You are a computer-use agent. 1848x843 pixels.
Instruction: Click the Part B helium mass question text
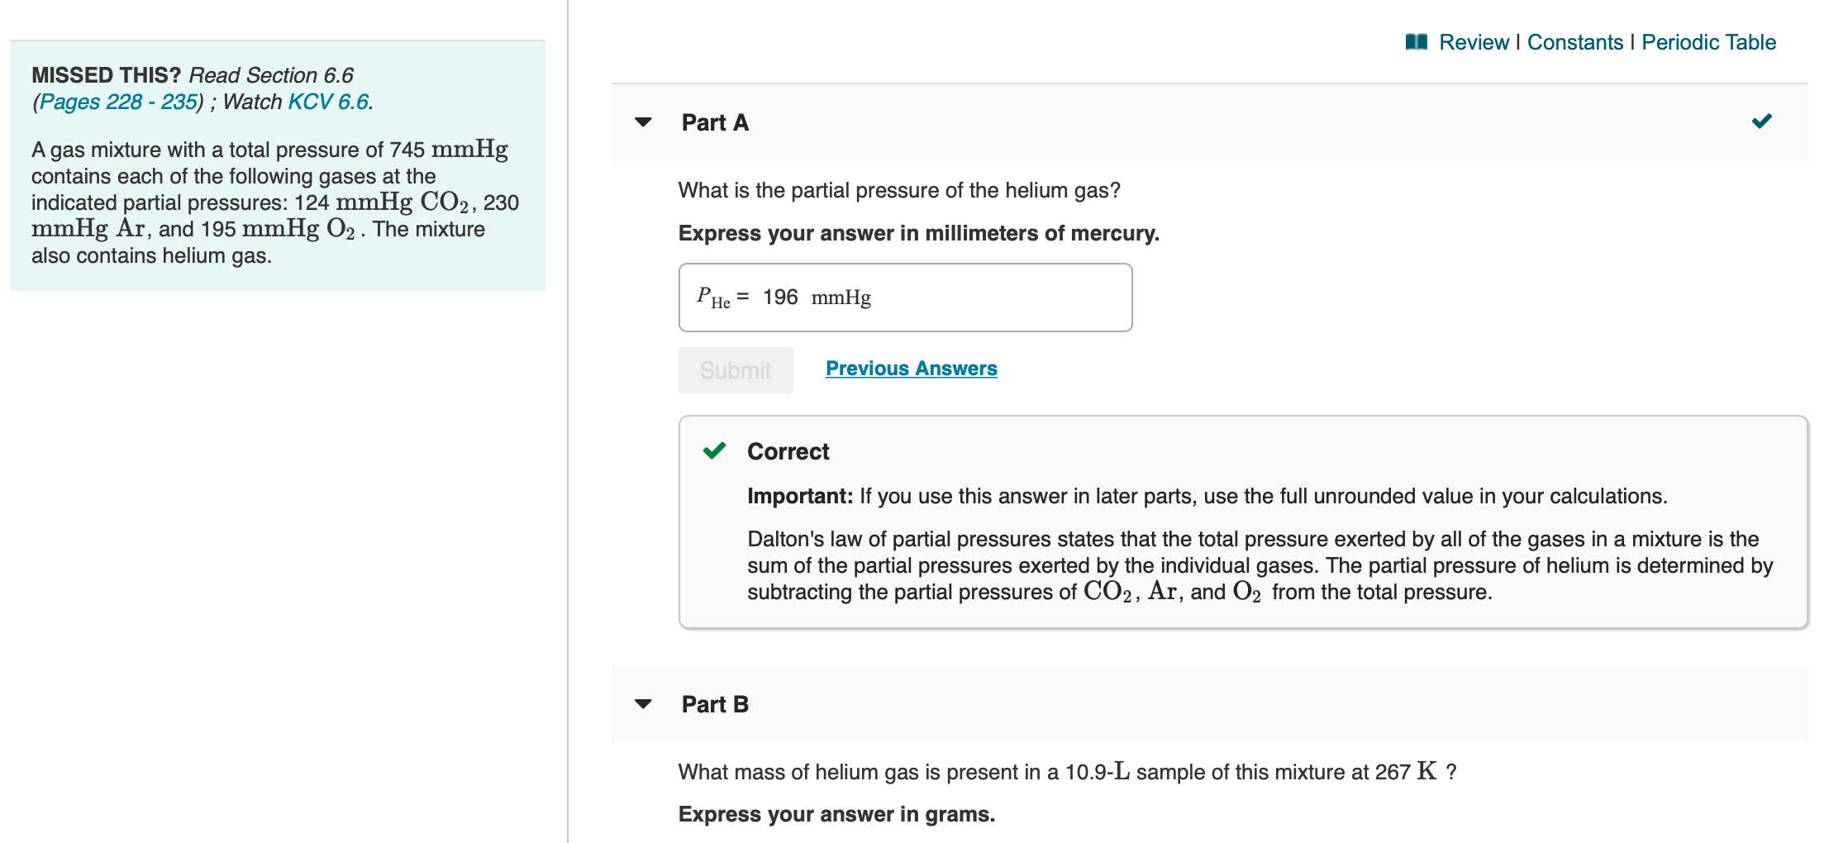1067,772
